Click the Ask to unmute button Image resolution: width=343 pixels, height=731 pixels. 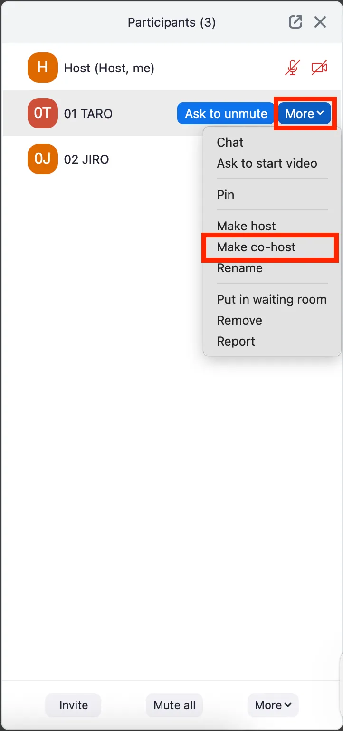pos(226,114)
